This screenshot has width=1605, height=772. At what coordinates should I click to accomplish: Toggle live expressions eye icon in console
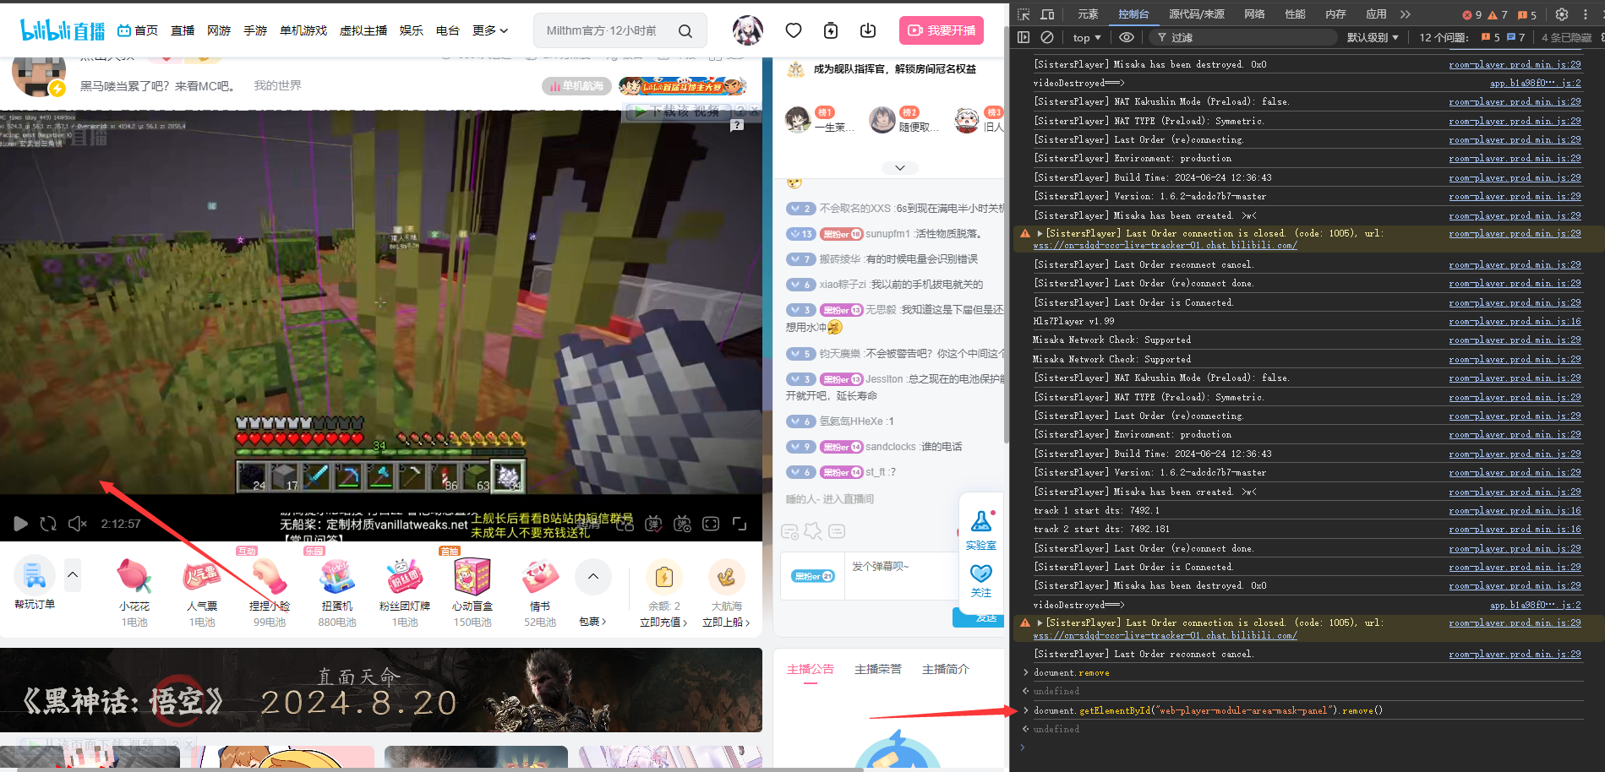[1126, 37]
